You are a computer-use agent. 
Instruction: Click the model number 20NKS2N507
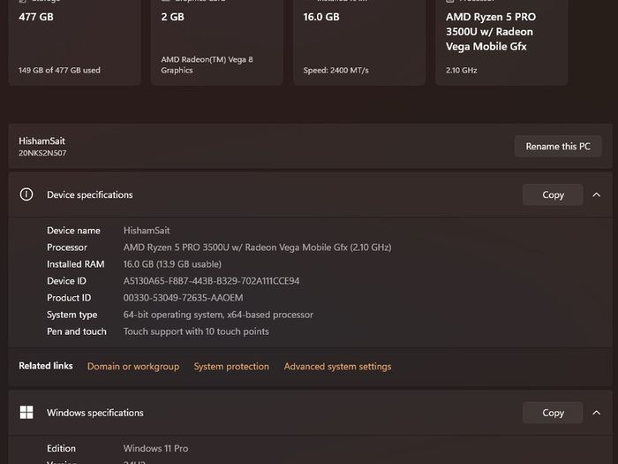(x=42, y=153)
